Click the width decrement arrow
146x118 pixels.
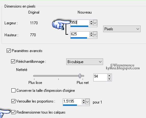(91, 24)
